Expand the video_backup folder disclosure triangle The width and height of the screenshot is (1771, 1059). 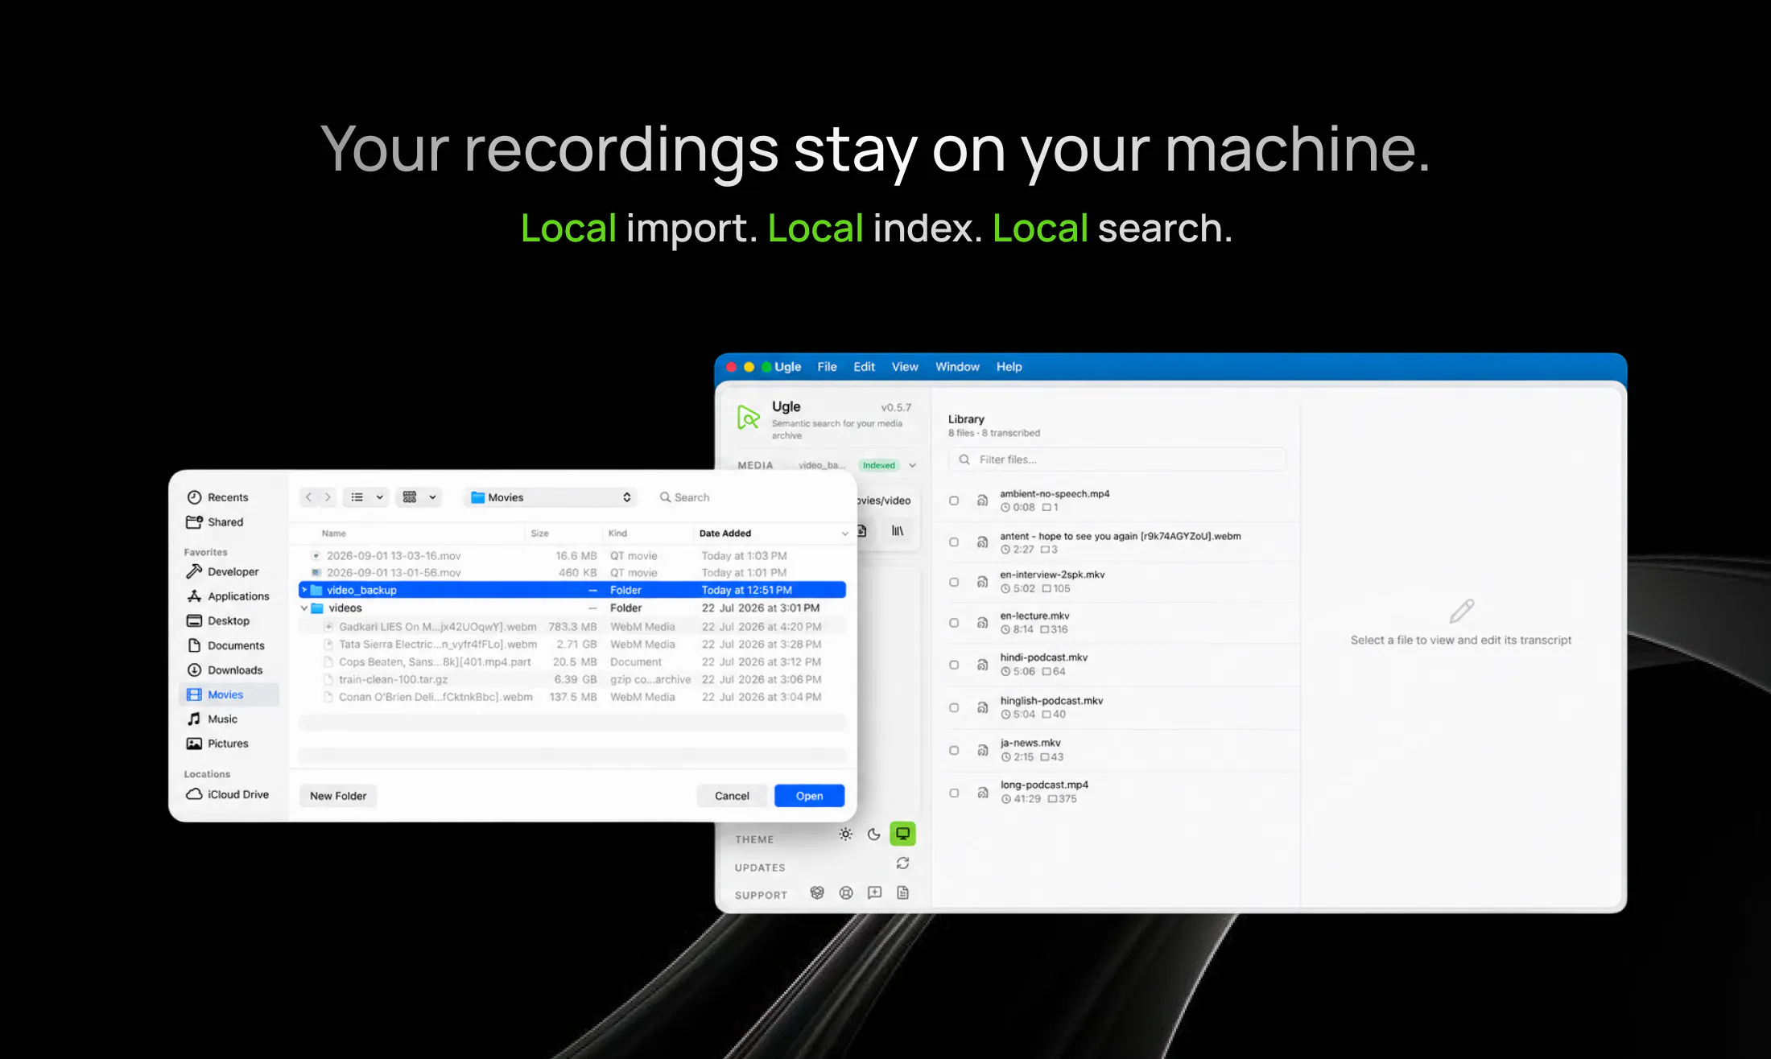pos(304,590)
